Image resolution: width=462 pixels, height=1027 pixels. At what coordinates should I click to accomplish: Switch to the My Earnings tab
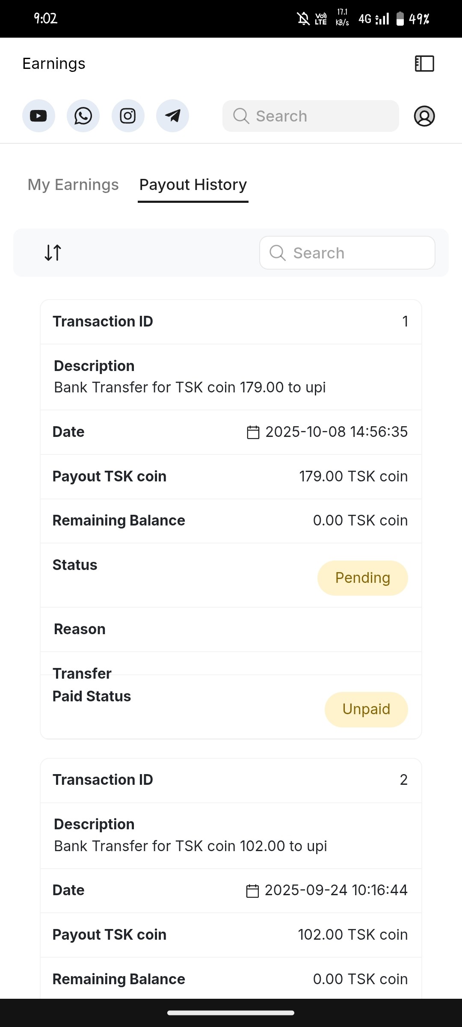(73, 185)
